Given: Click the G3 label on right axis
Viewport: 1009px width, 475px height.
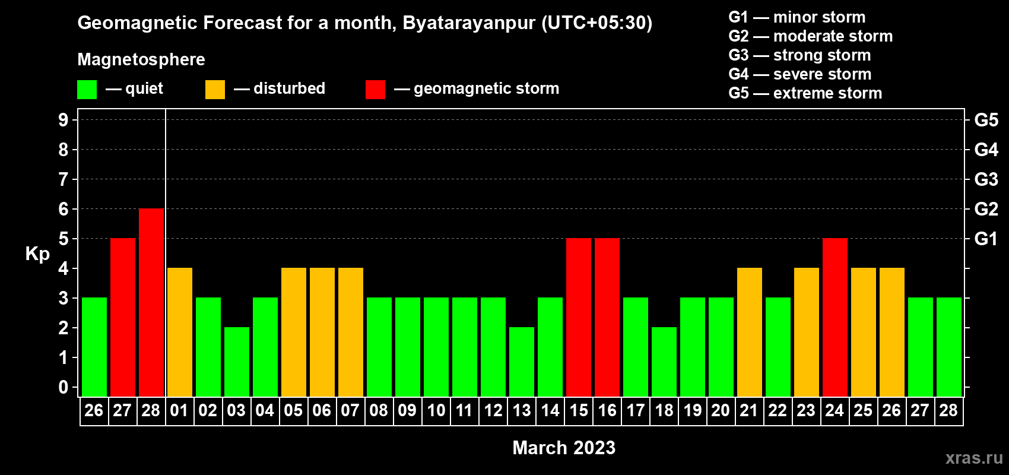Looking at the screenshot, I should 986,179.
